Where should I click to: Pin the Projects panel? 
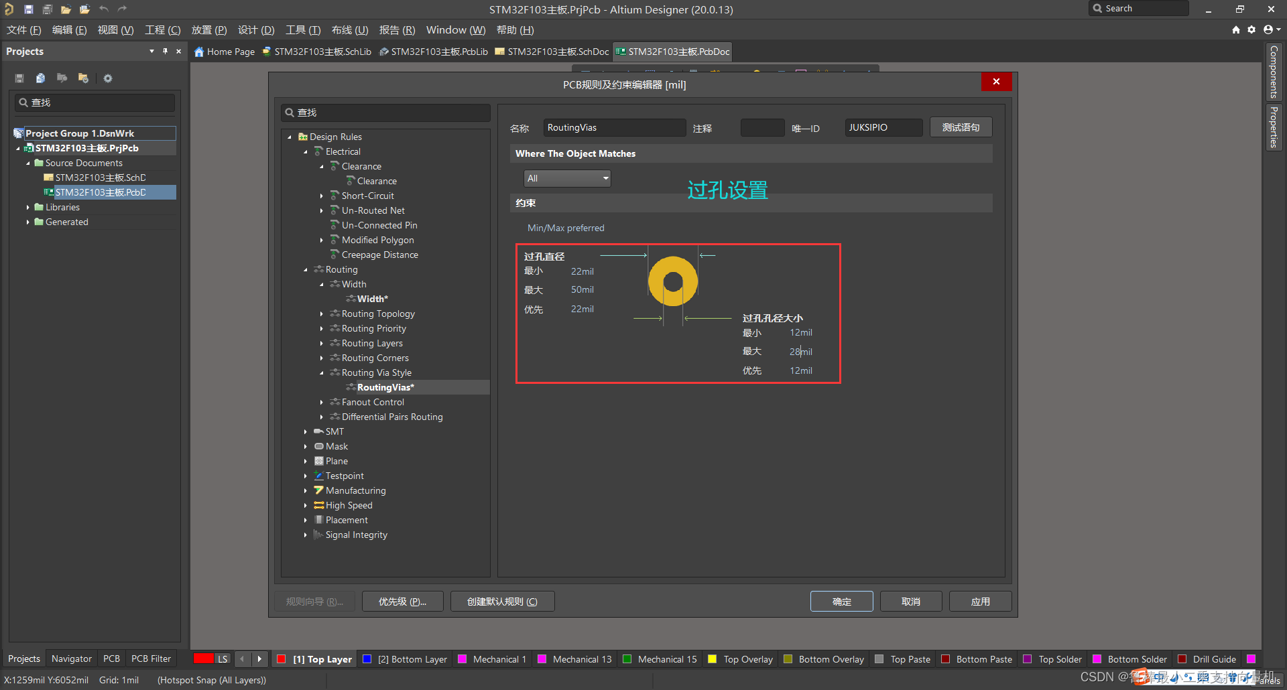[x=165, y=52]
